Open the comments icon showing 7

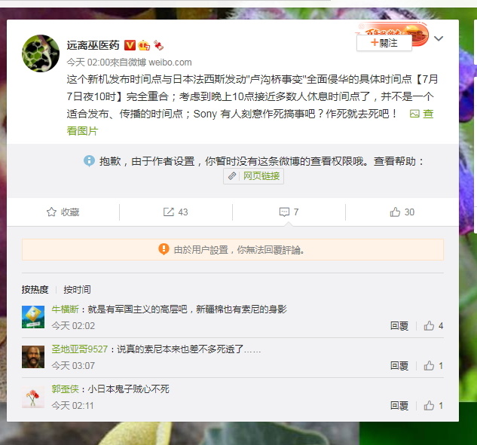click(284, 212)
